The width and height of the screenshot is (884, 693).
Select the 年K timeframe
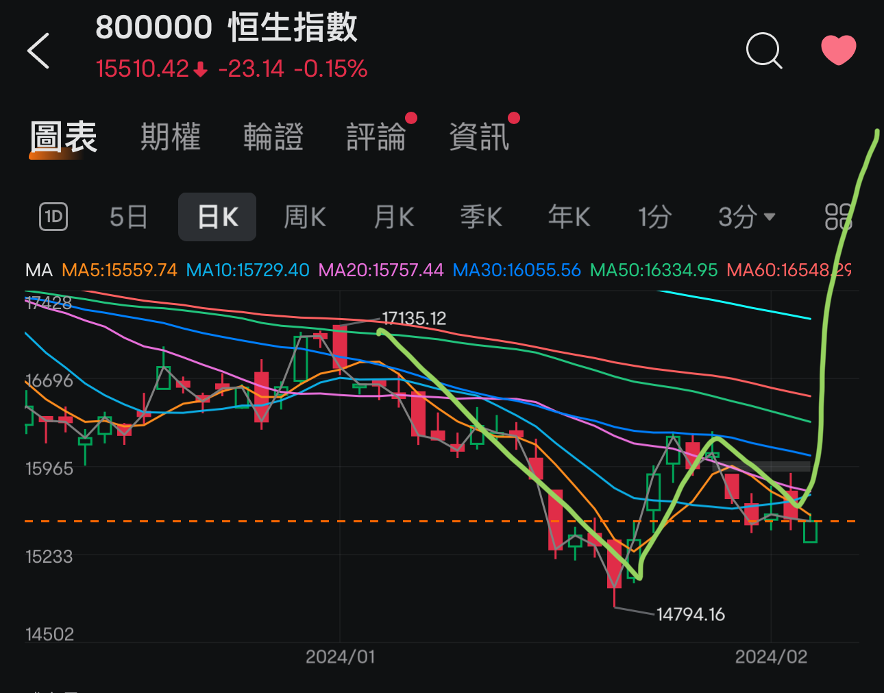(569, 217)
